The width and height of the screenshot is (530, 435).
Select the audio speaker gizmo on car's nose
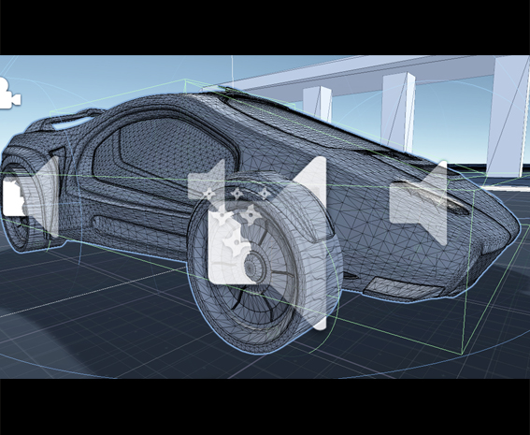coord(419,203)
